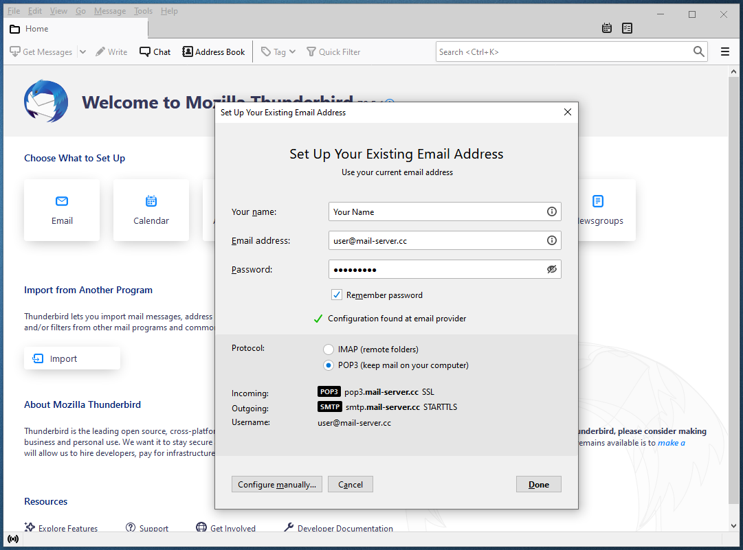
Task: Open the Calendar tab icon in the tab bar
Action: click(607, 28)
